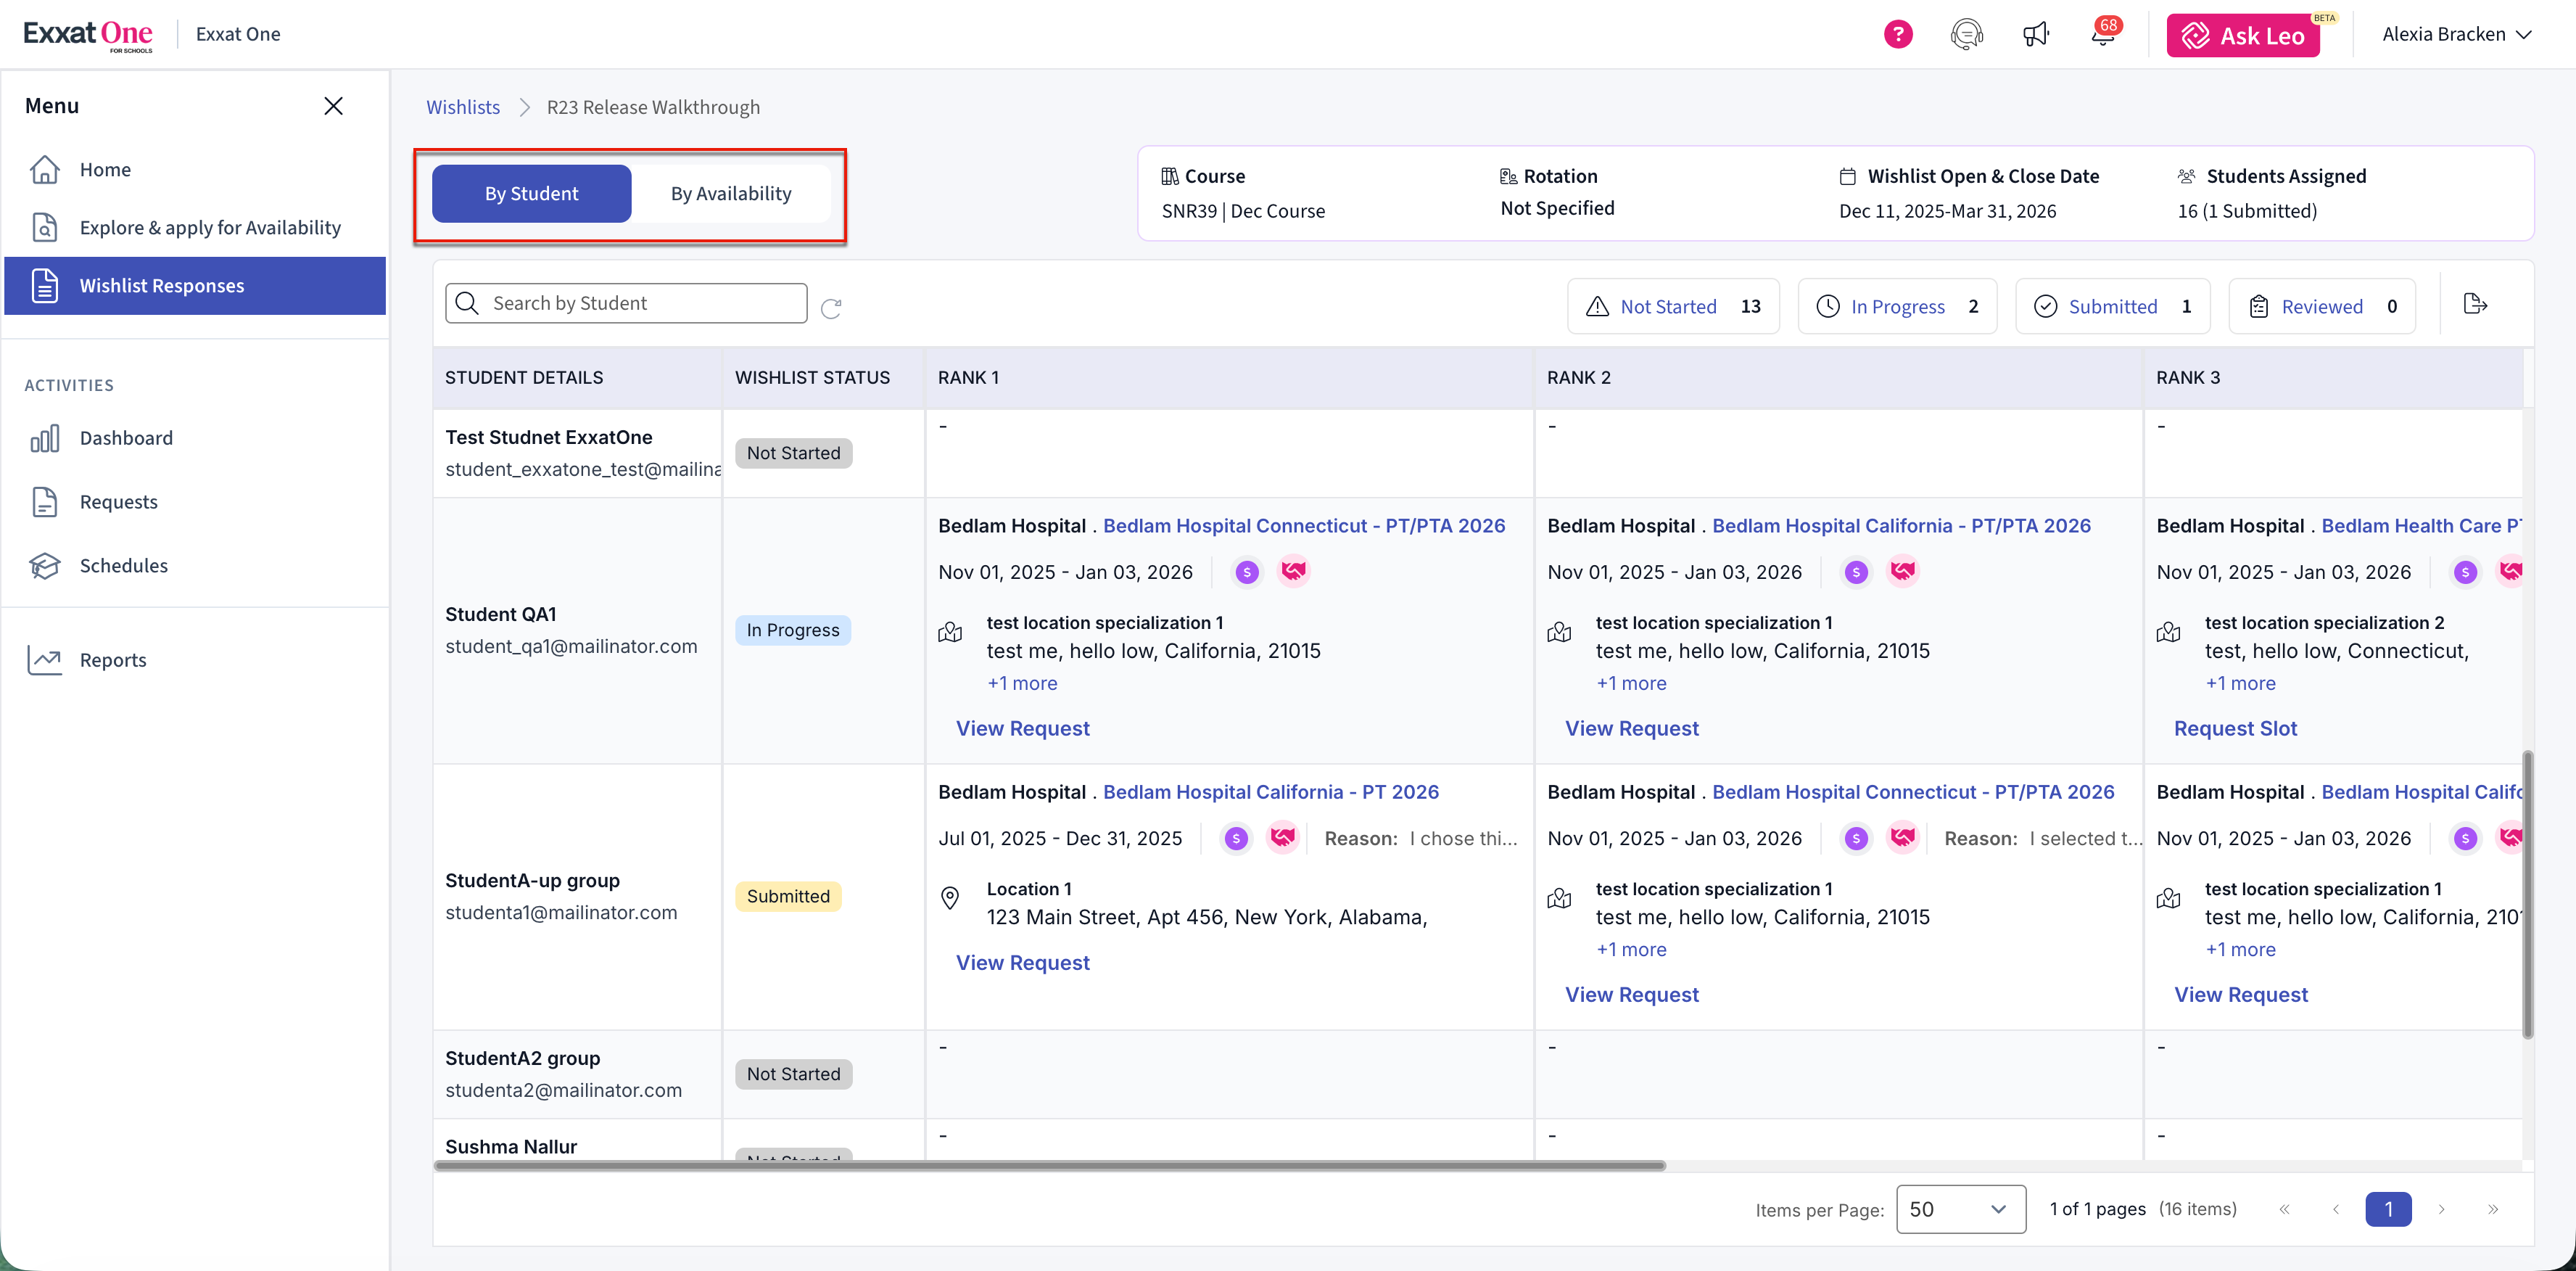Click Request Slot for Student QA1 Rank 3
The image size is (2576, 1271).
(2235, 728)
